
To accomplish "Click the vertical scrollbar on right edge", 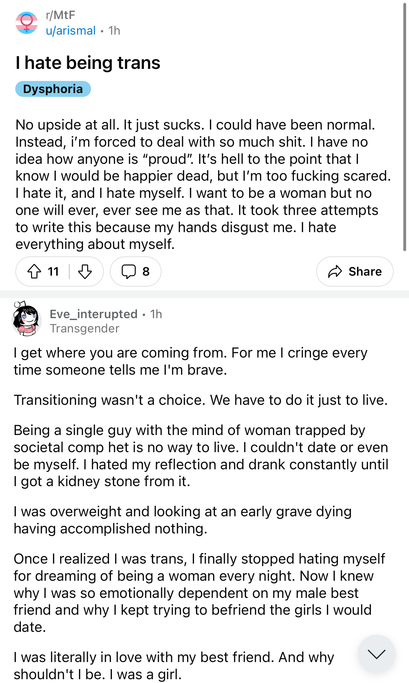I will pyautogui.click(x=405, y=127).
